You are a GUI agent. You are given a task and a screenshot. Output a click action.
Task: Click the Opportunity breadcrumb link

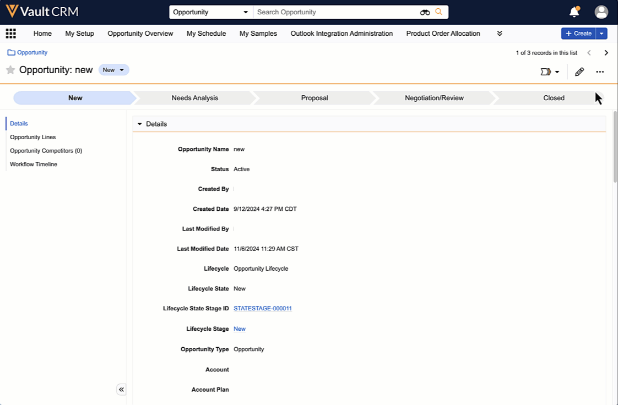(32, 53)
